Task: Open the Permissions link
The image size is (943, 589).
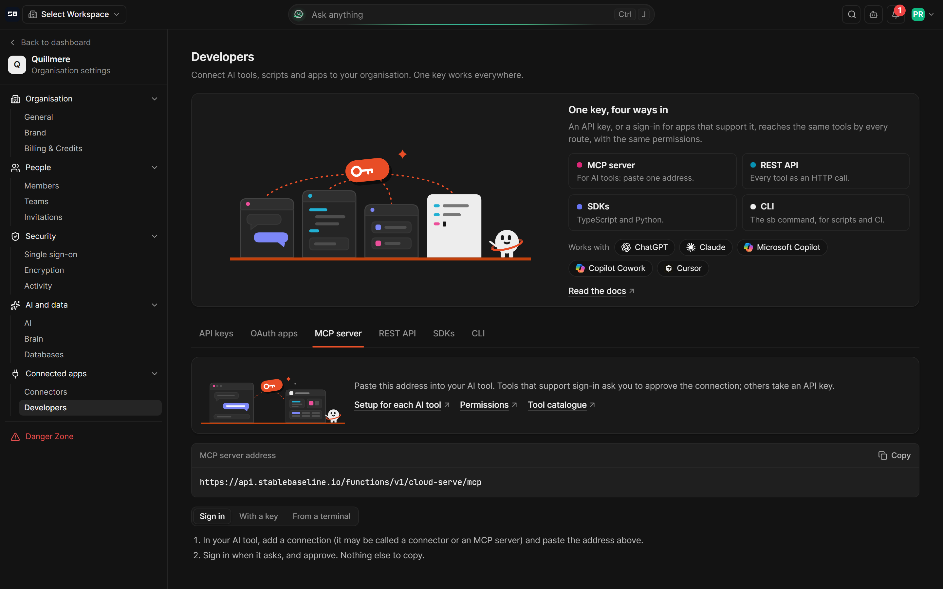Action: tap(488, 405)
